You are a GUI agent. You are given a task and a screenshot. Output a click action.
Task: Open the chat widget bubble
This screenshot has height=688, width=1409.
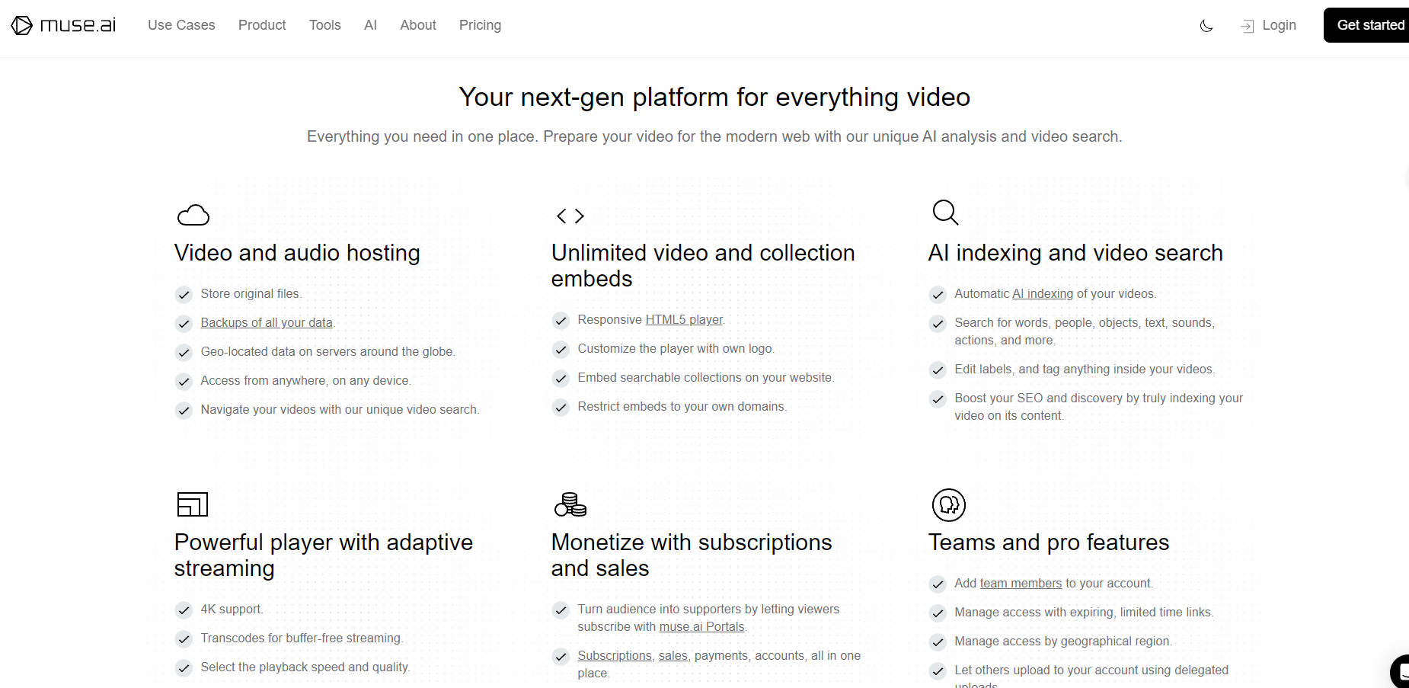tap(1400, 670)
